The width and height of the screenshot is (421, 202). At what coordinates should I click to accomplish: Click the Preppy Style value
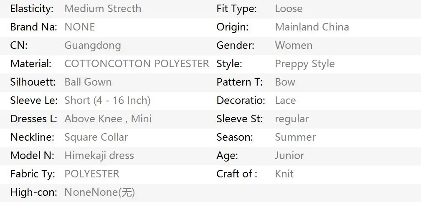click(305, 64)
